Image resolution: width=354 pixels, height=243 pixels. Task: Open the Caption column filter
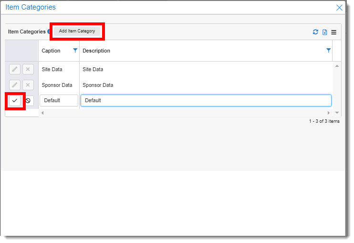pos(75,50)
